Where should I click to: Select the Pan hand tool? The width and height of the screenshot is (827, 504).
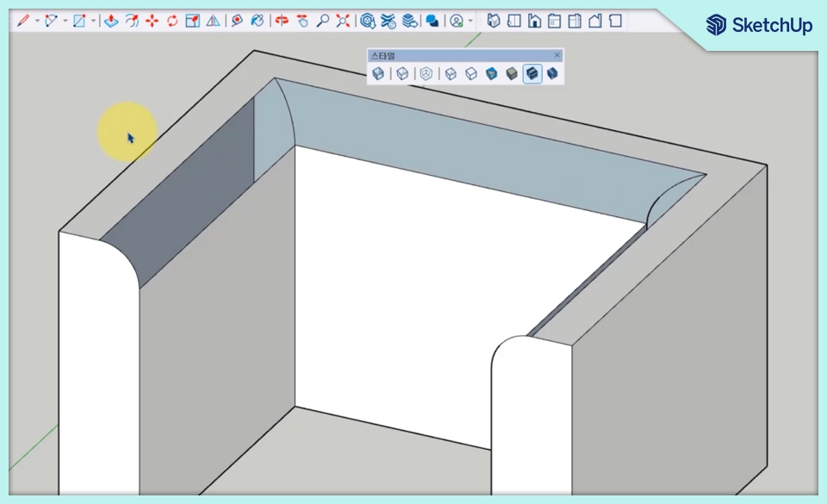302,21
